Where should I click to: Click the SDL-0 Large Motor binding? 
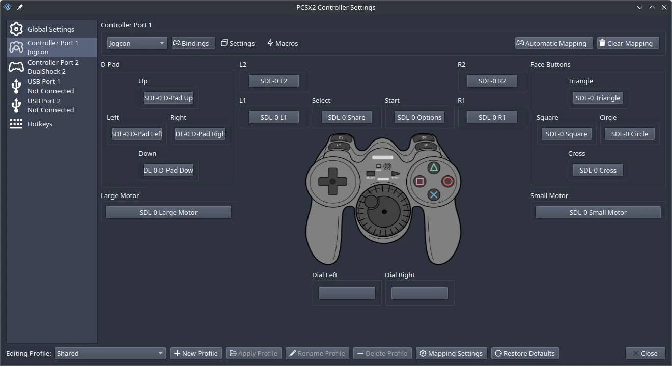point(168,212)
